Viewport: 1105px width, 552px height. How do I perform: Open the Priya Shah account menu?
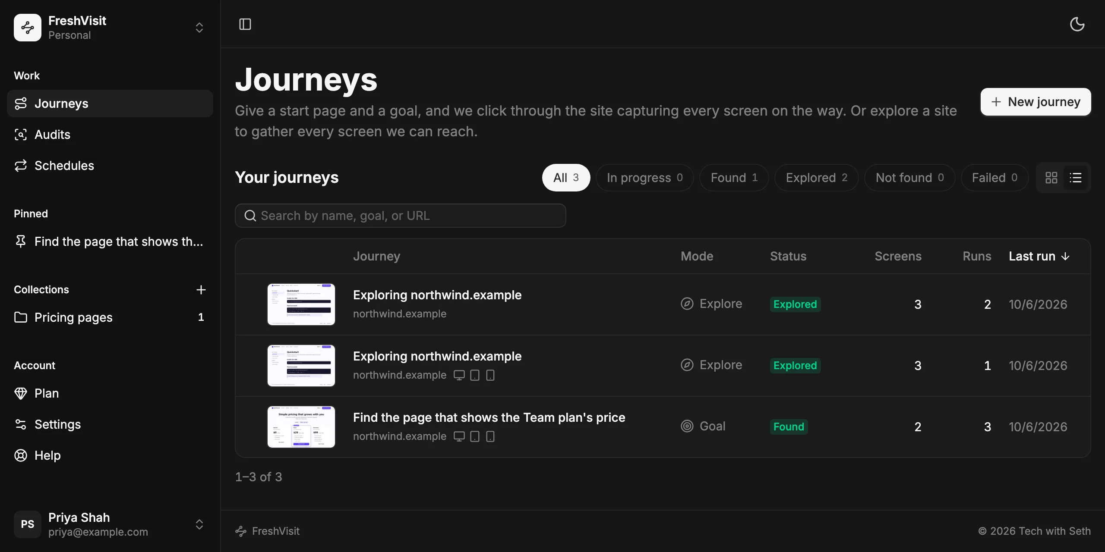click(110, 524)
